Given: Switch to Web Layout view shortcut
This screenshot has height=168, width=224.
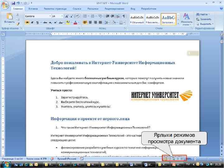Looking at the screenshot, I should (x=174, y=159).
